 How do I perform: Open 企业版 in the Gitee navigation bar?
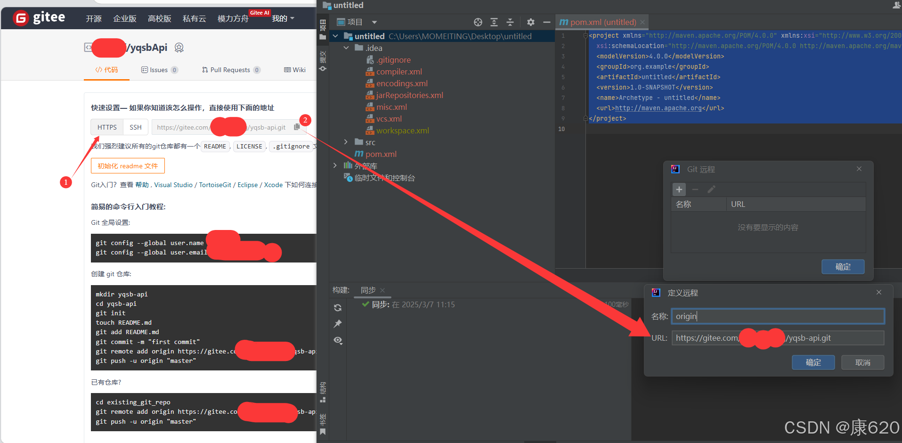pyautogui.click(x=125, y=18)
